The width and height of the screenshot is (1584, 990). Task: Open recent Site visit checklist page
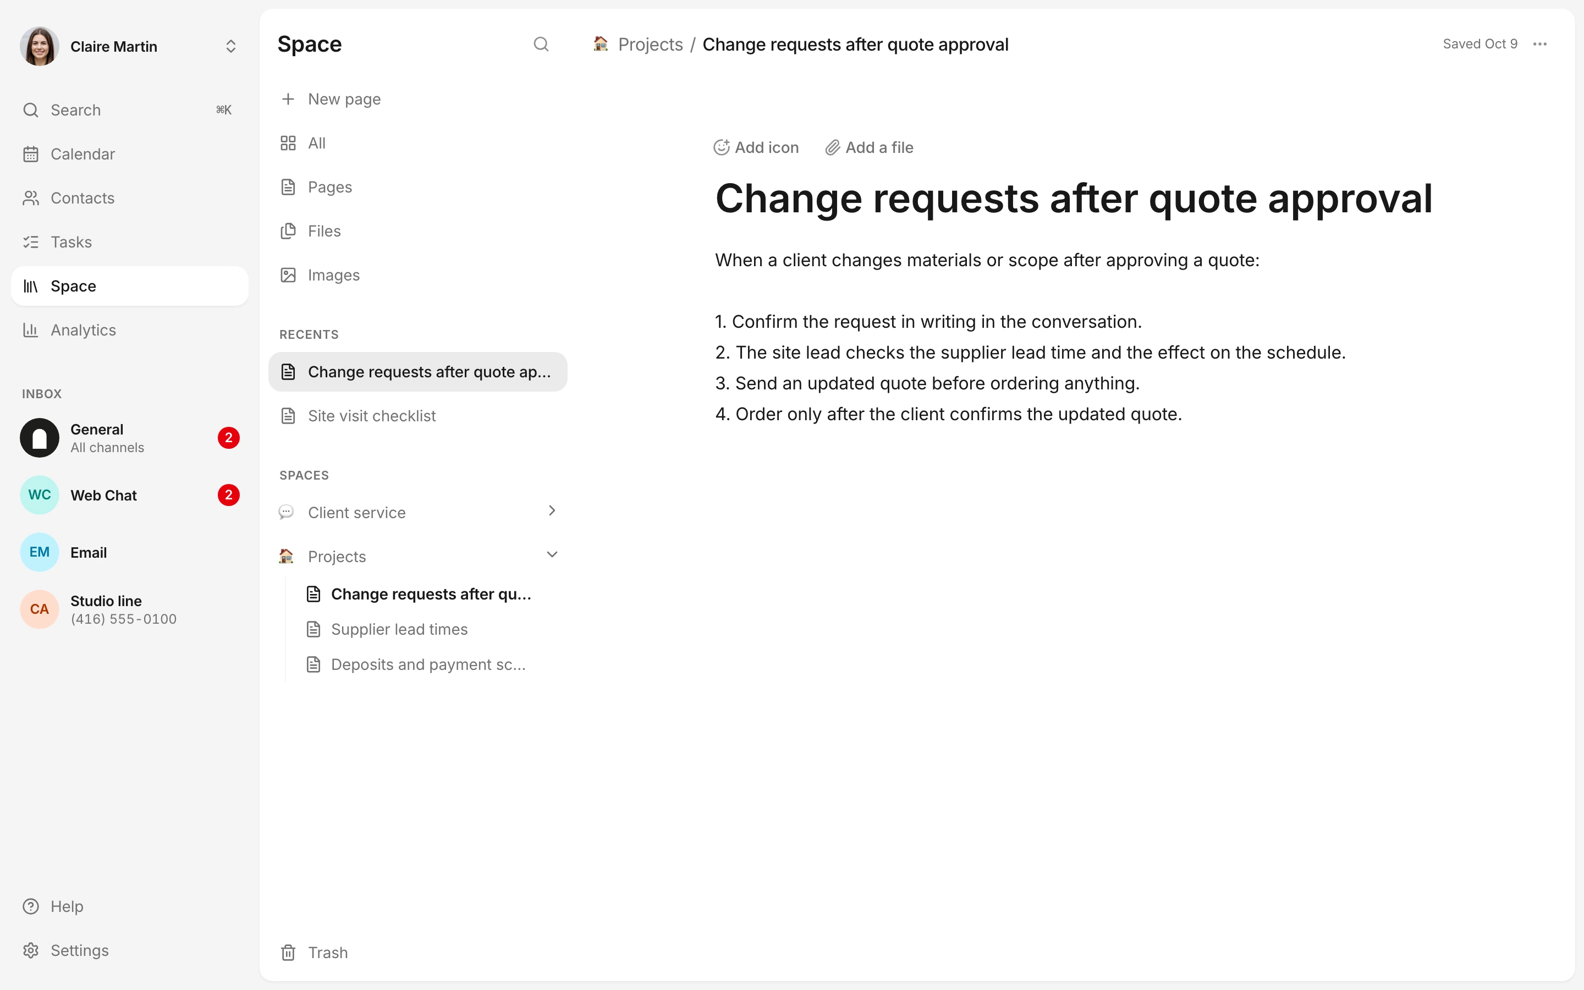(417, 416)
